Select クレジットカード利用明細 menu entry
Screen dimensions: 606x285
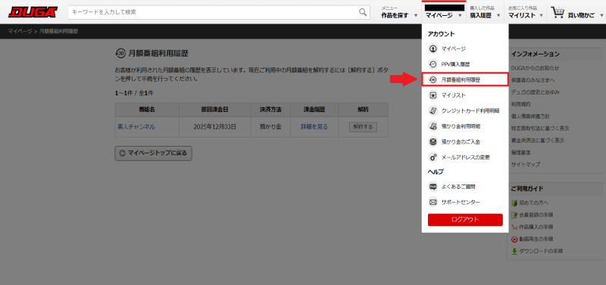[465, 110]
